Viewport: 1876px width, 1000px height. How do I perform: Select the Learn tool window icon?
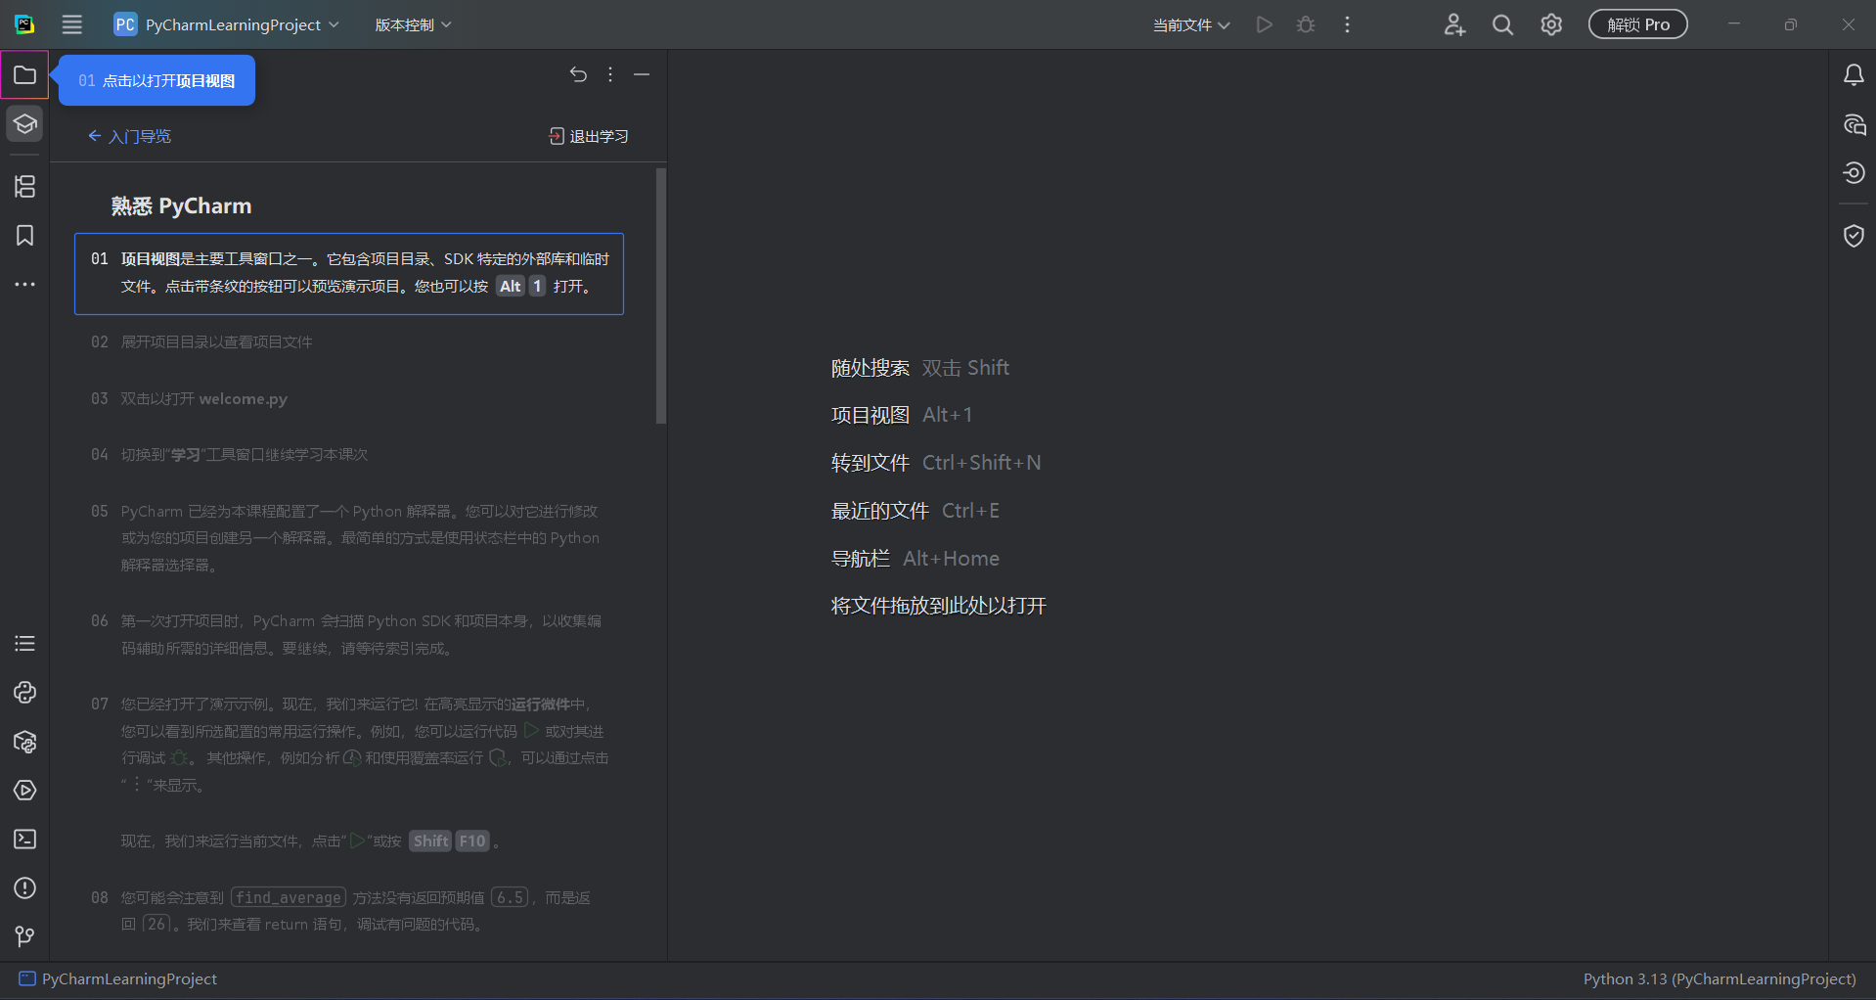click(x=24, y=124)
